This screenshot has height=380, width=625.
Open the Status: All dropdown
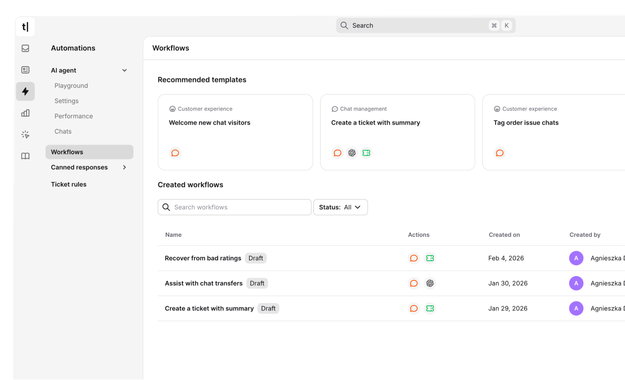tap(340, 207)
